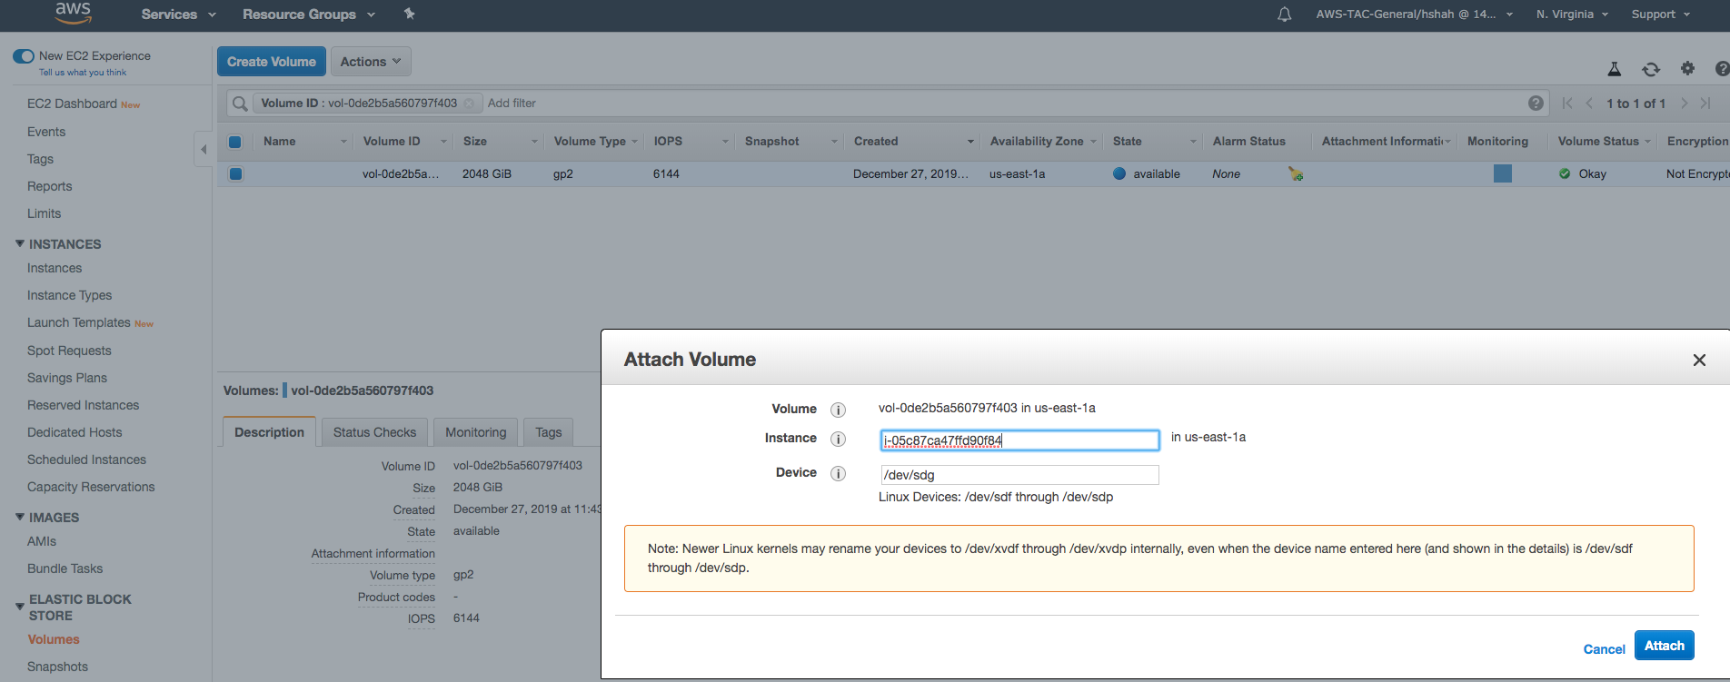This screenshot has height=682, width=1730.
Task: Click the info icon next to Instance
Action: tap(838, 439)
